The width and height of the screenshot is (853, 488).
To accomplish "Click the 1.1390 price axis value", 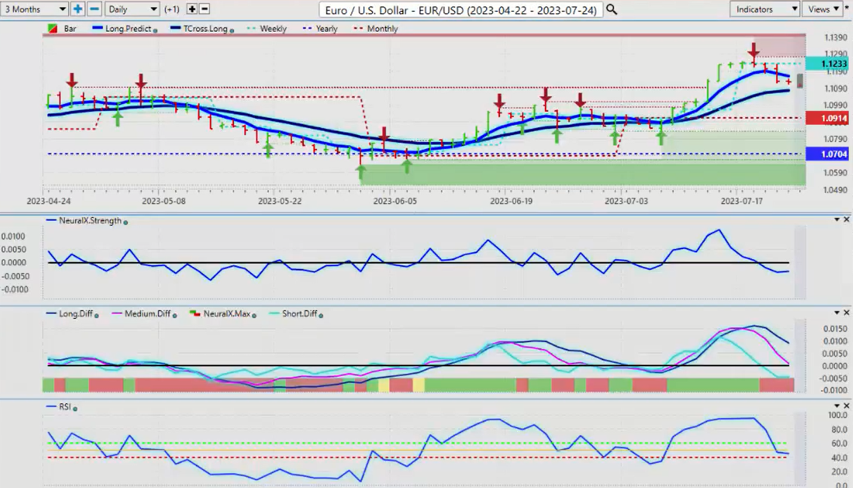I will [836, 38].
